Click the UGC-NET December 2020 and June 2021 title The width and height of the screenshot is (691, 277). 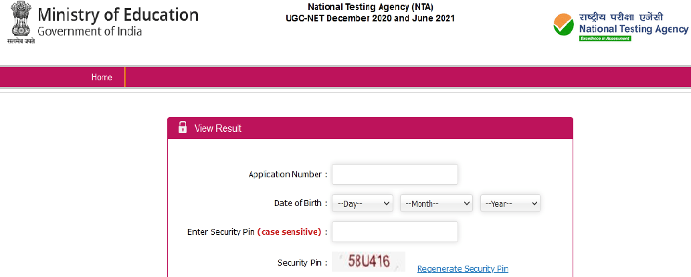[x=370, y=18]
